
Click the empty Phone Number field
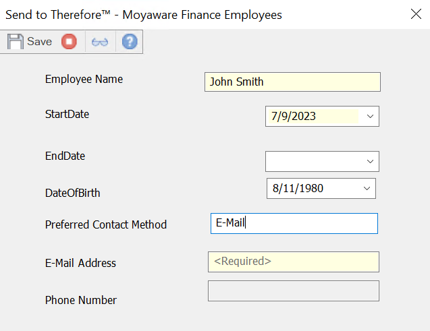(x=294, y=291)
